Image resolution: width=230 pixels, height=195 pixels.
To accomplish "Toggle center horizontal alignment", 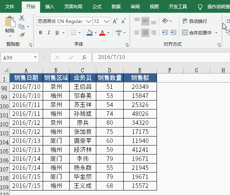I will (x=145, y=33).
